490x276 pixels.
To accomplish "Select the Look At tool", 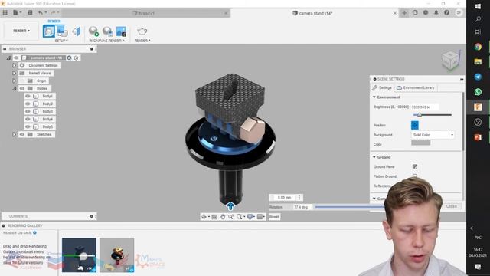I will point(214,216).
